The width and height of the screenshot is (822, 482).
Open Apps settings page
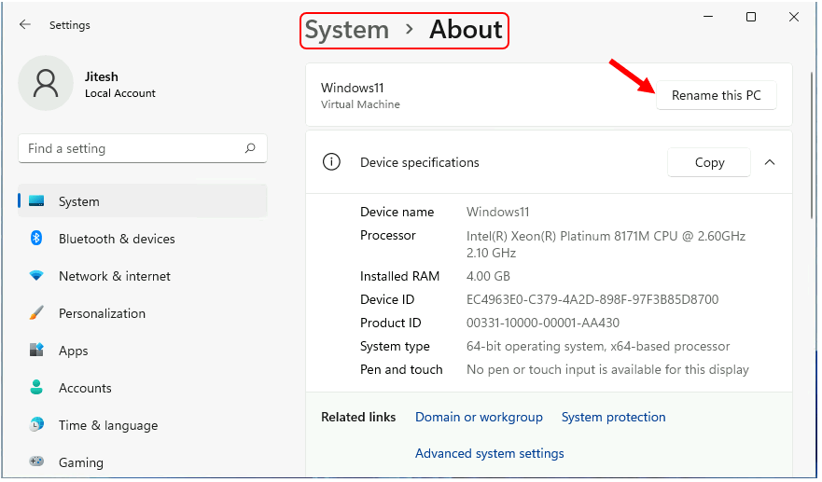143,351
